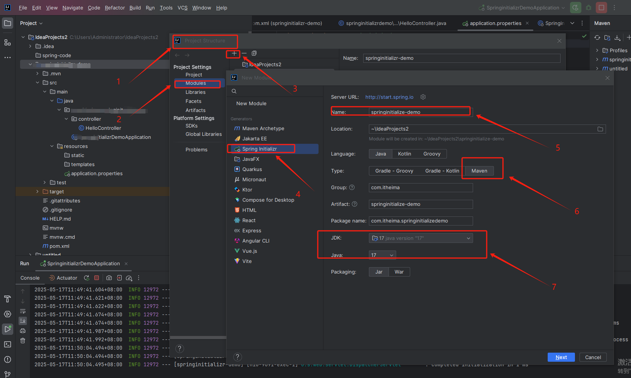Collapse the src folder node

tap(37, 82)
